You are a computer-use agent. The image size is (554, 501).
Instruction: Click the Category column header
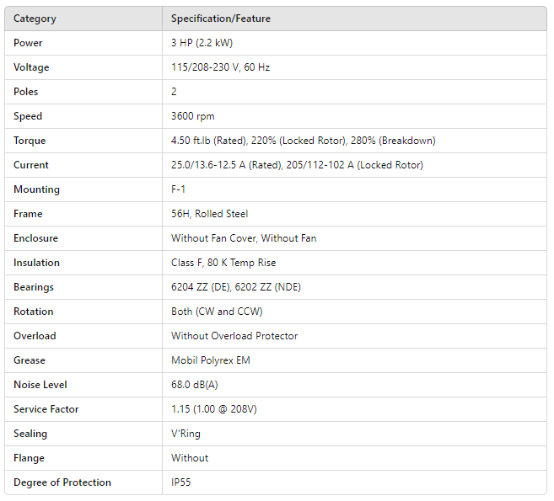click(35, 19)
